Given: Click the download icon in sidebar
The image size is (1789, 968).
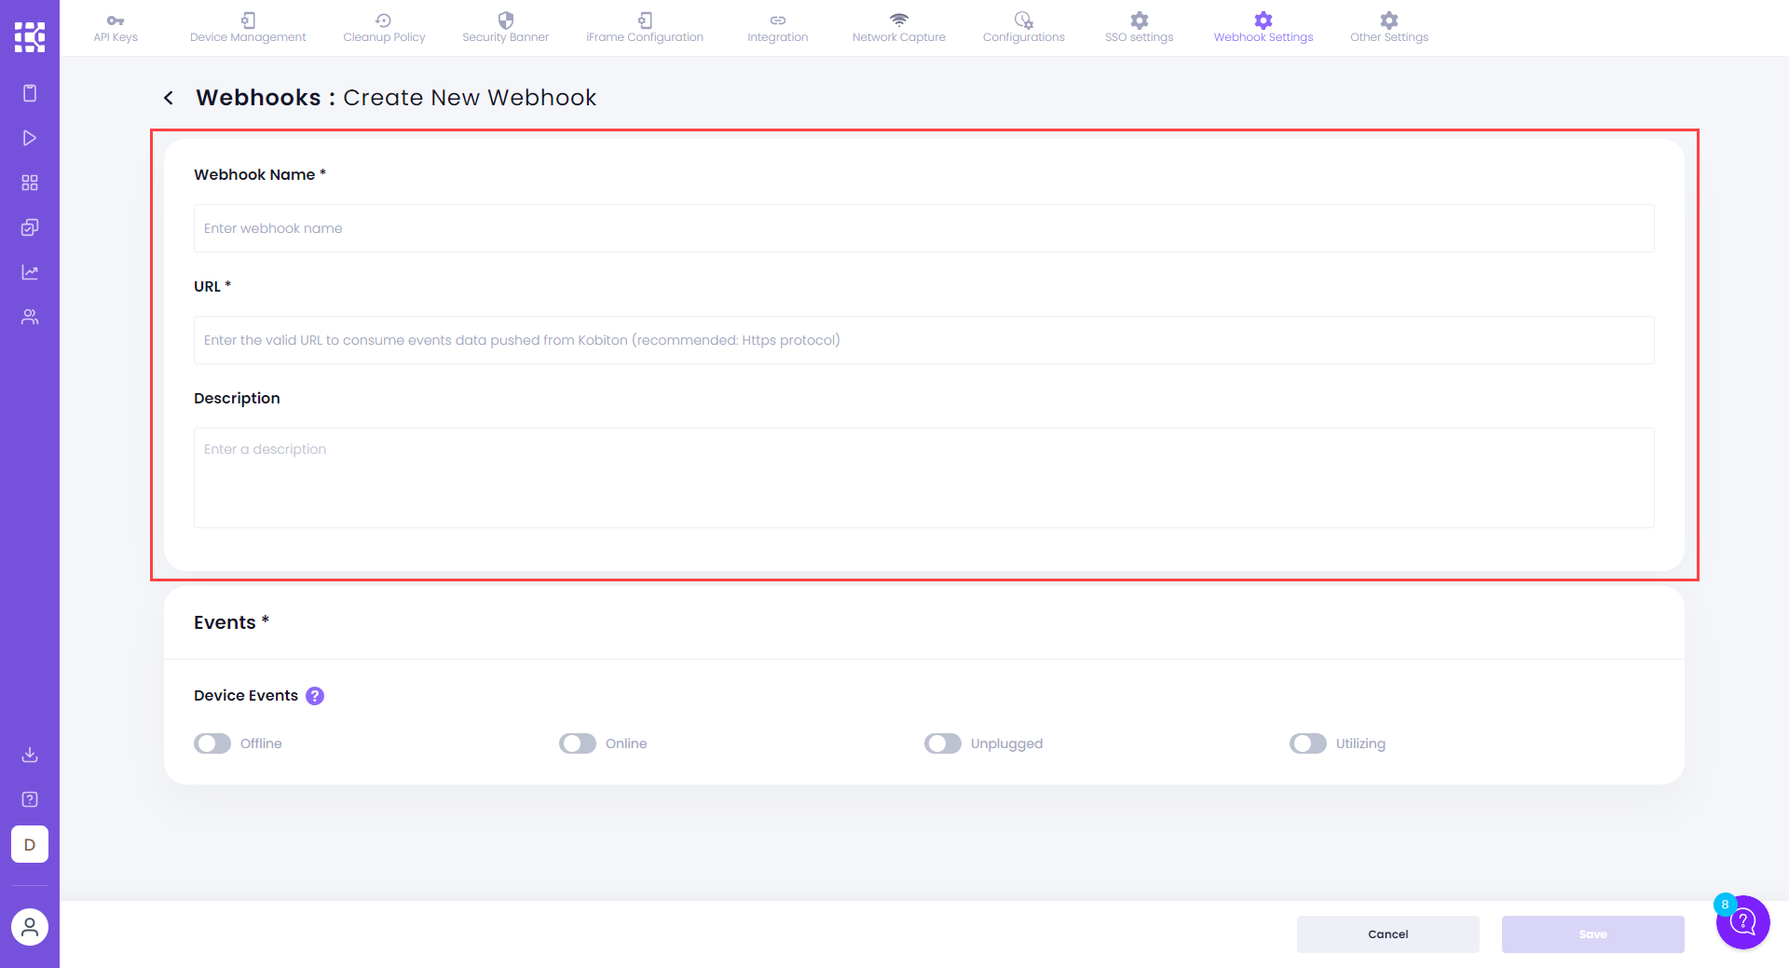Looking at the screenshot, I should point(30,755).
